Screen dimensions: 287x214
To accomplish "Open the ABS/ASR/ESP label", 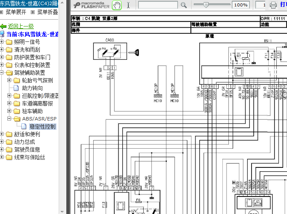I will pos(39,119).
